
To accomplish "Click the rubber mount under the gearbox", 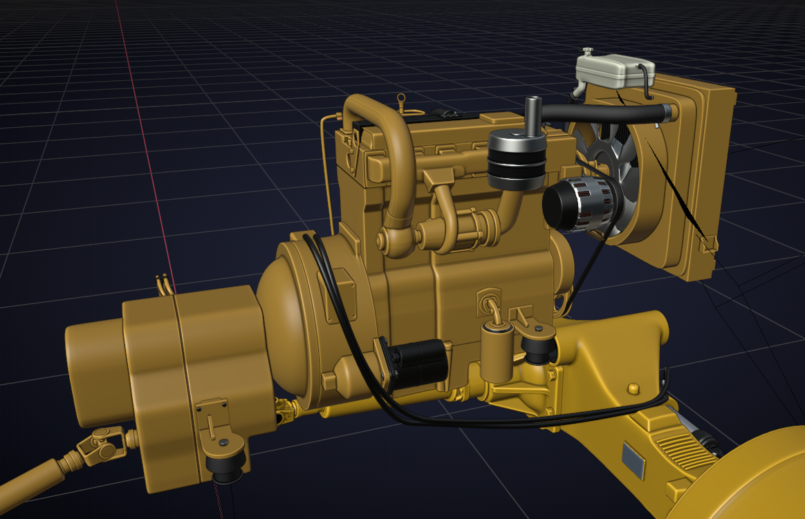I will (225, 466).
